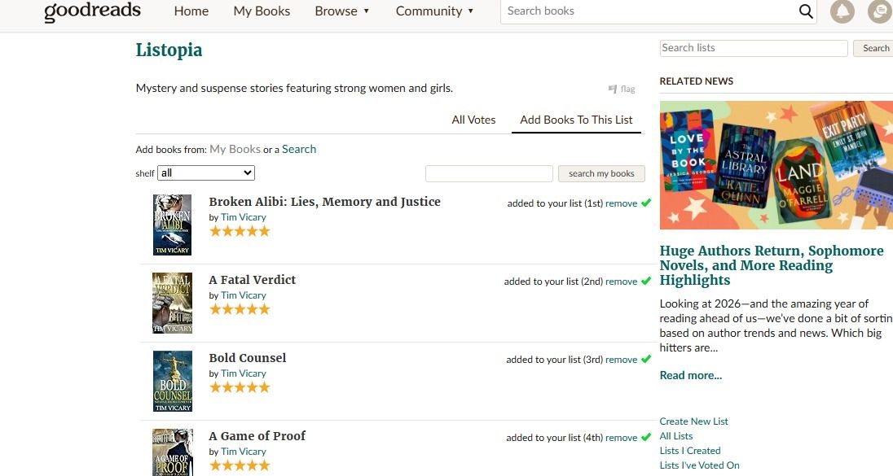Click the search magnifier icon
This screenshot has width=893, height=476.
(806, 11)
